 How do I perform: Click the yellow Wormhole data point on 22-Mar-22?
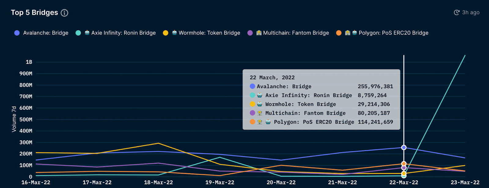click(404, 174)
